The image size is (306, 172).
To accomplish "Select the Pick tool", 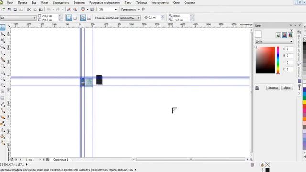I will (x=3, y=27).
